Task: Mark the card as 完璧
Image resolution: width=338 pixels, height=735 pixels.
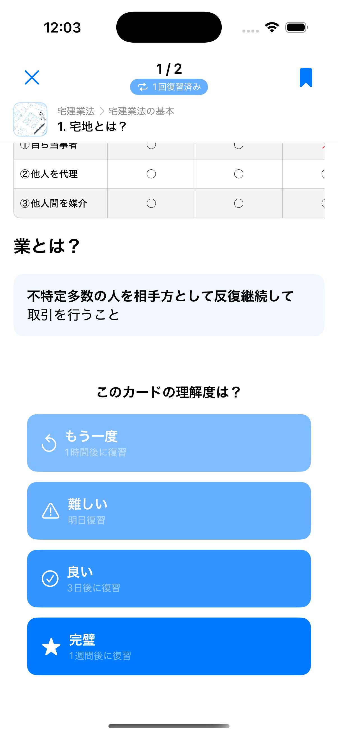Action: pyautogui.click(x=169, y=646)
